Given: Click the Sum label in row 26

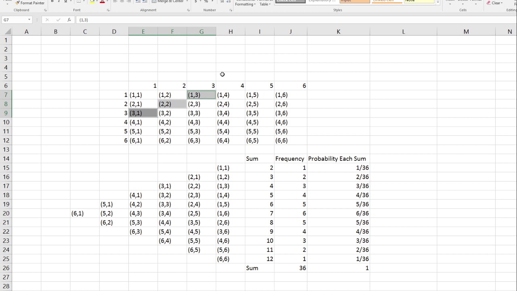Looking at the screenshot, I should [x=260, y=268].
